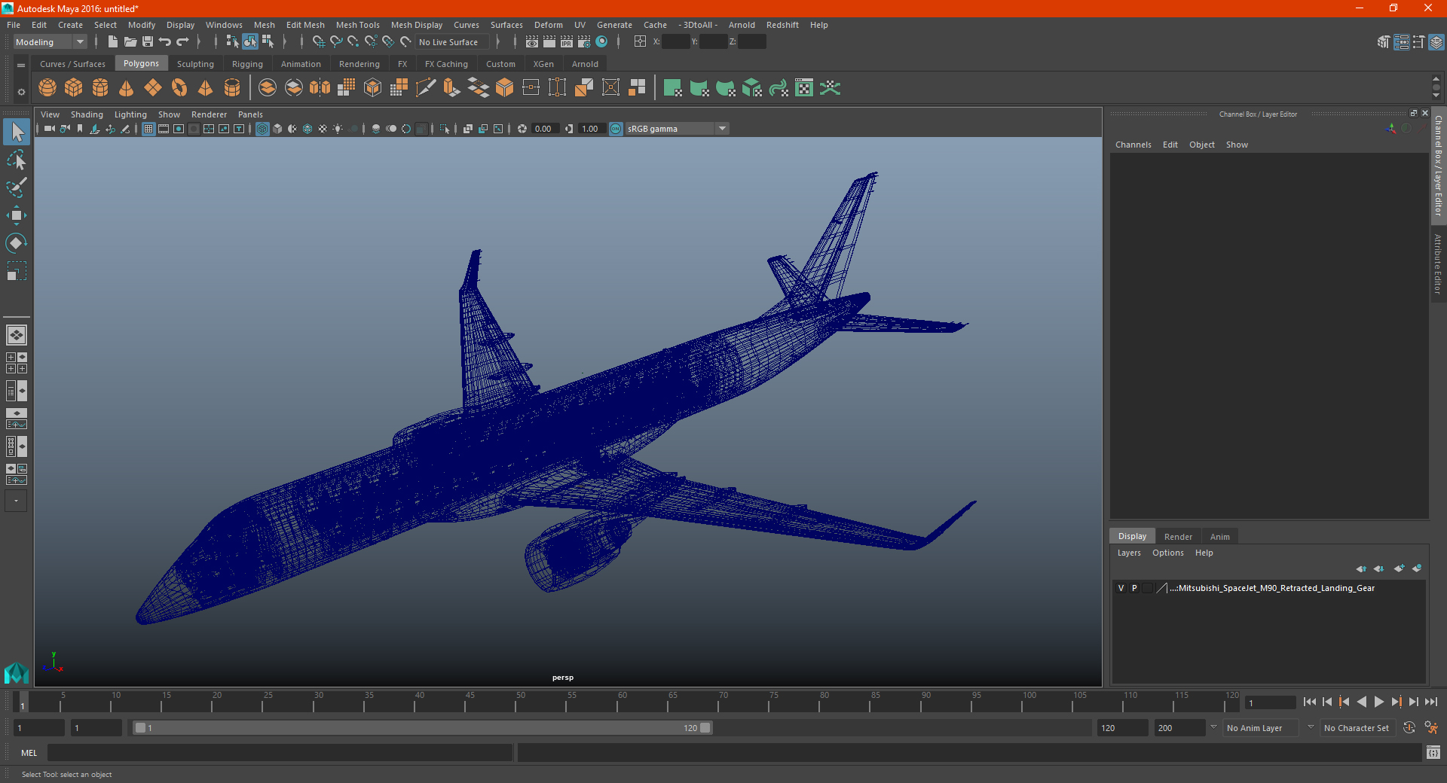Create a polygon pipe from shelf
The height and width of the screenshot is (783, 1447).
[232, 88]
